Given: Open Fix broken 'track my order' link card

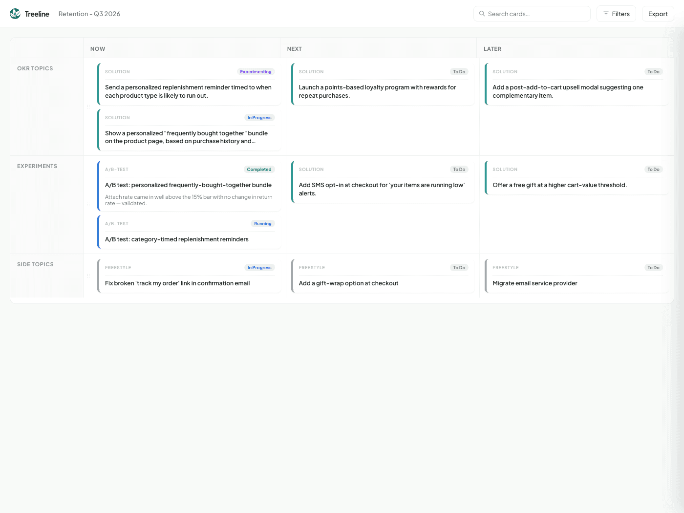Looking at the screenshot, I should (189, 276).
